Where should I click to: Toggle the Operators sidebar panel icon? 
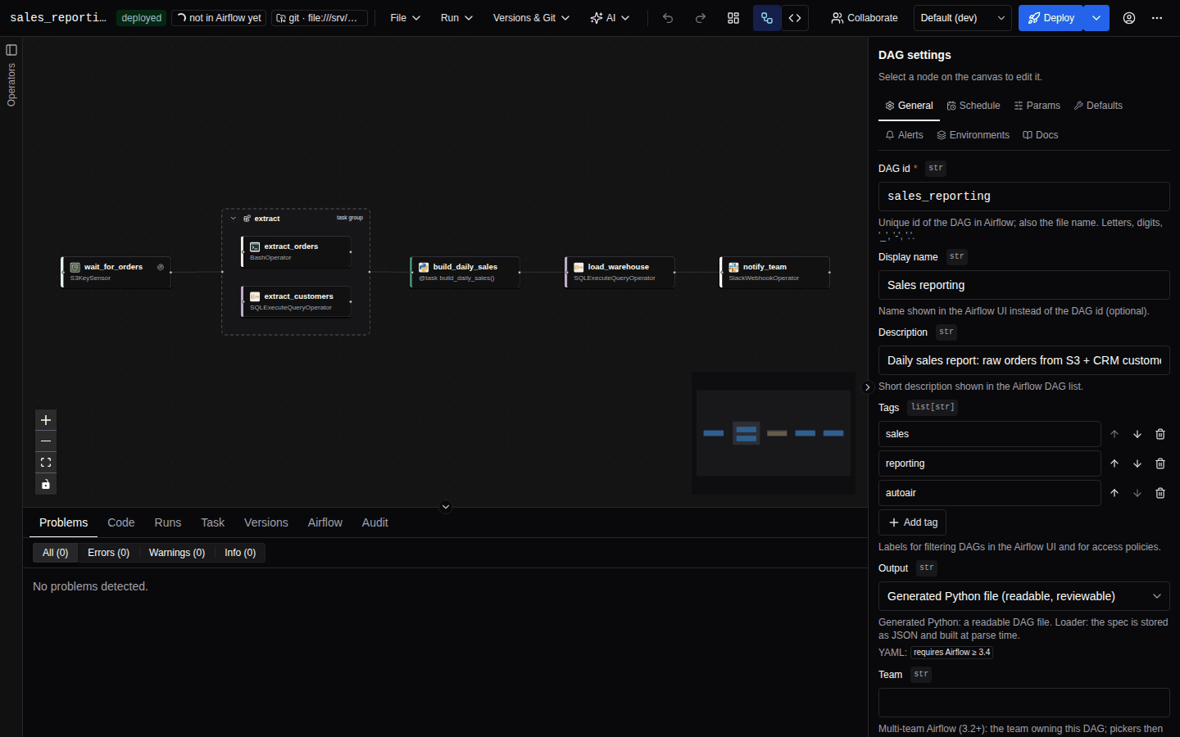tap(11, 50)
